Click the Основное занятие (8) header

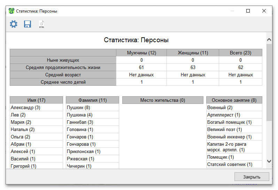tap(234, 100)
